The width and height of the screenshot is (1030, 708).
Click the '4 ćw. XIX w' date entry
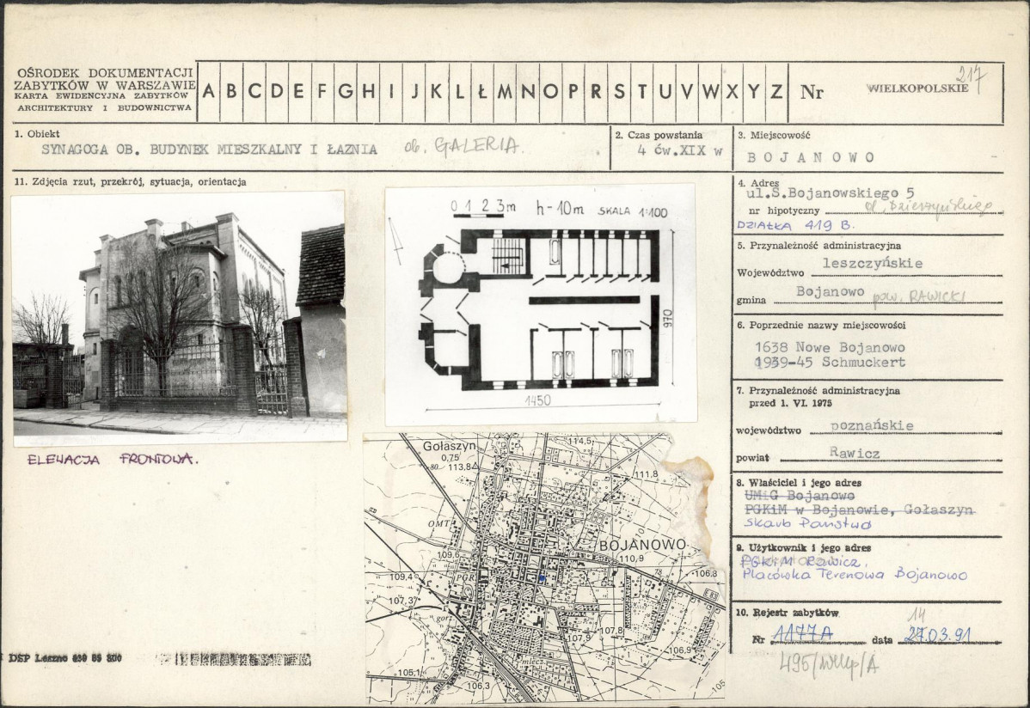click(680, 150)
